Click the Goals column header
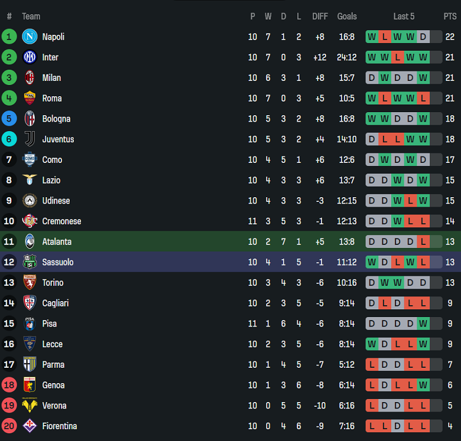 pos(347,17)
